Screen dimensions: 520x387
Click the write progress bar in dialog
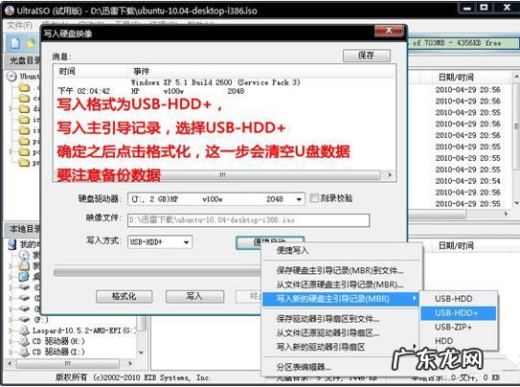click(157, 272)
